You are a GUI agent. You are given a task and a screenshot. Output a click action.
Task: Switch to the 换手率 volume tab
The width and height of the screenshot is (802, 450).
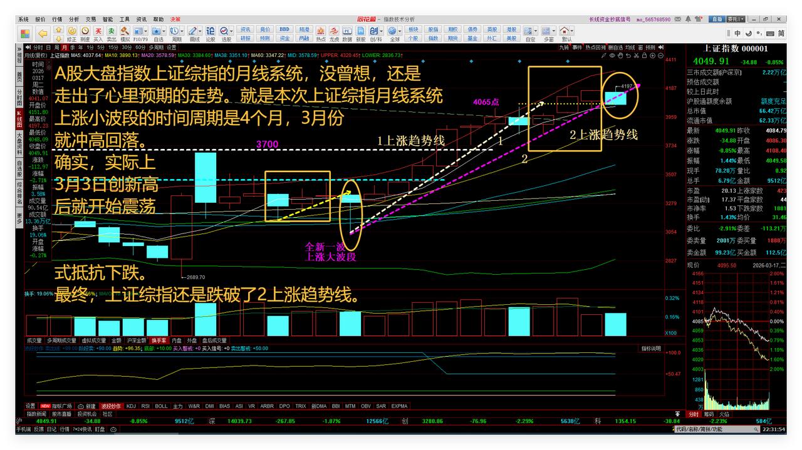coord(159,340)
